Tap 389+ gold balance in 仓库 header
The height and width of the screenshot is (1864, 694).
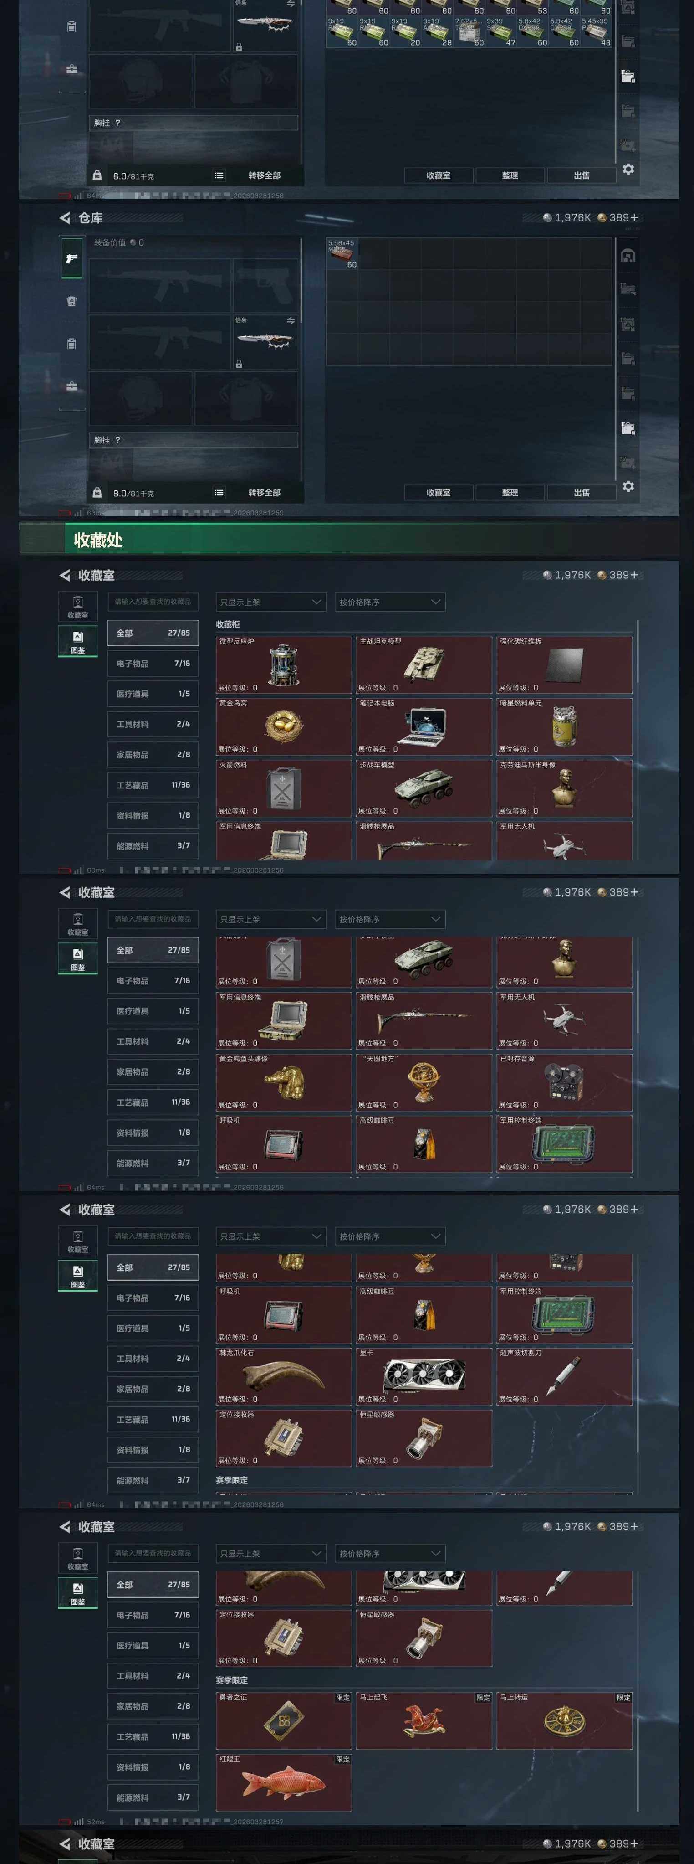pyautogui.click(x=618, y=218)
